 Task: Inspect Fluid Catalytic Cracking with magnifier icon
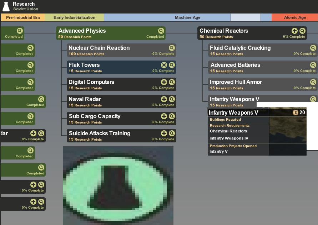pos(313,48)
